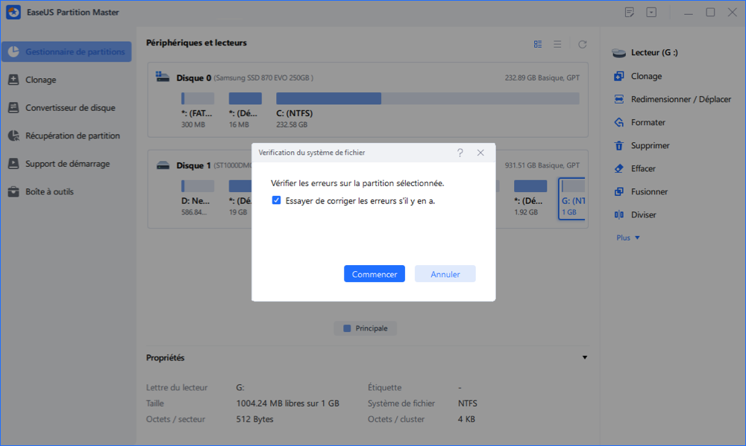Screen dimensions: 746x446
Task: Check the 'Essayer de corriger les erreurs' checkbox
Action: coord(277,200)
